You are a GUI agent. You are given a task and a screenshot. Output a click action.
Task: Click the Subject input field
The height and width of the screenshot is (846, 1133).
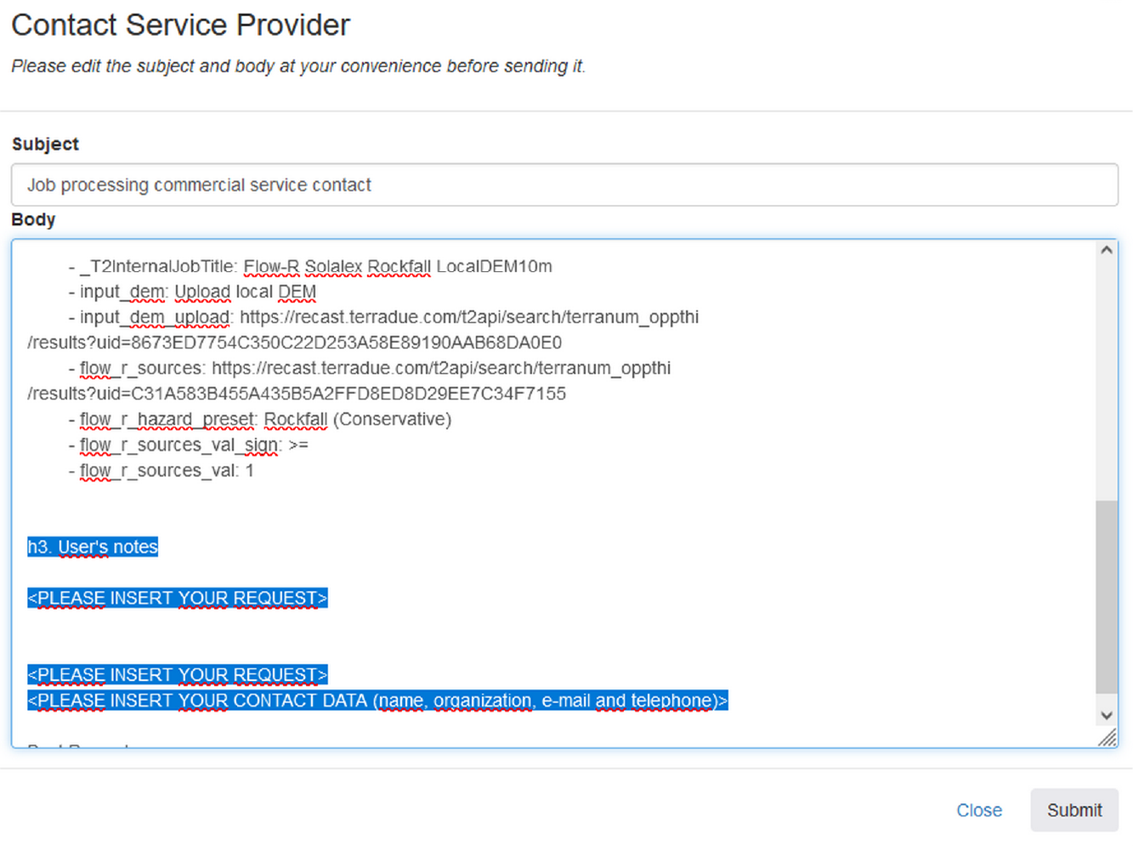564,185
